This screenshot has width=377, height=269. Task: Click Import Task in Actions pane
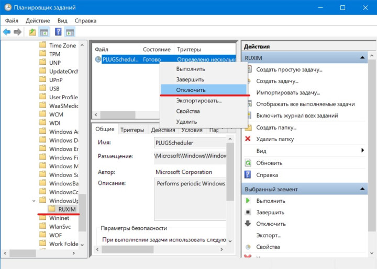tap(288, 92)
